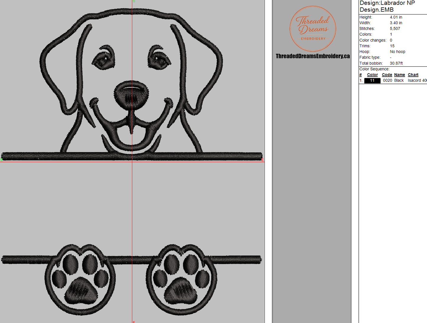Click the Fabric type label
The width and height of the screenshot is (427, 323).
point(370,57)
